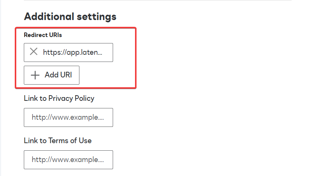The width and height of the screenshot is (312, 176).
Task: Click the http://www.example placeholder under Terms of Use
Action: pyautogui.click(x=68, y=160)
